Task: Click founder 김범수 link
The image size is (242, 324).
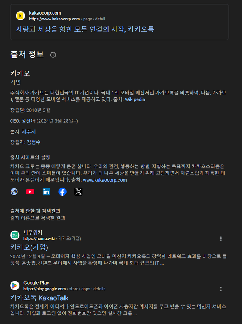Action: [34, 142]
